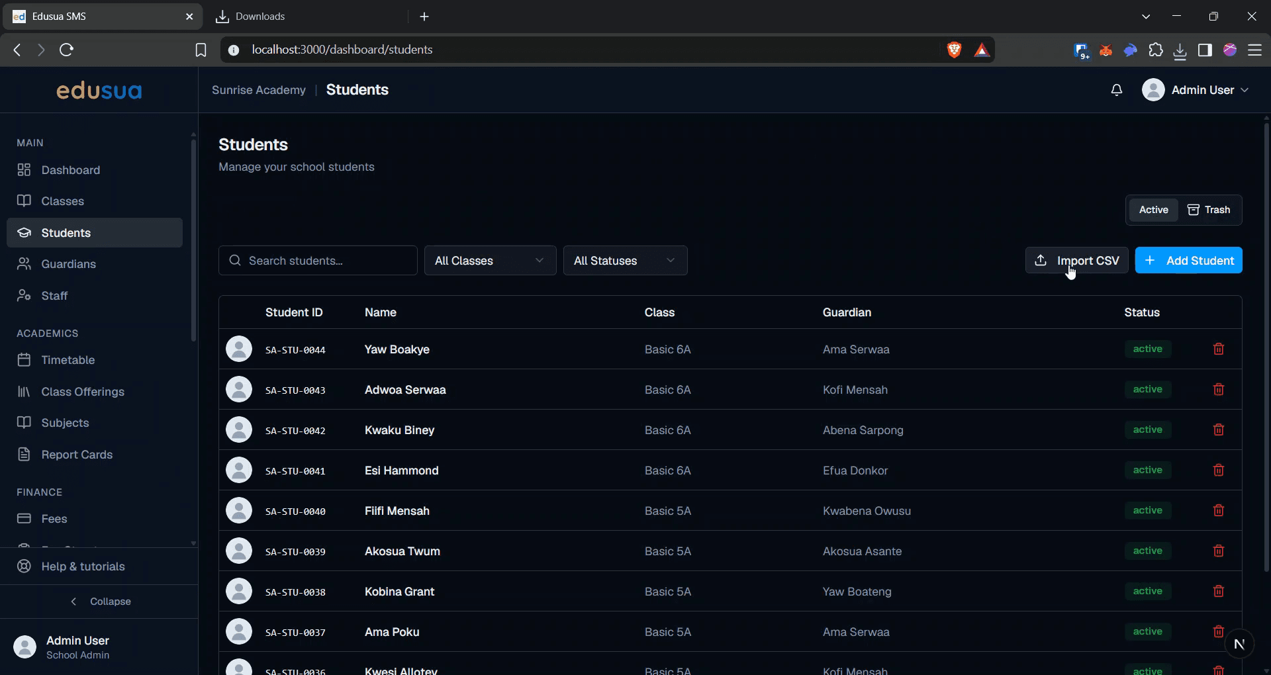Open Report Cards in sidebar
The height and width of the screenshot is (675, 1271).
coord(95,455)
